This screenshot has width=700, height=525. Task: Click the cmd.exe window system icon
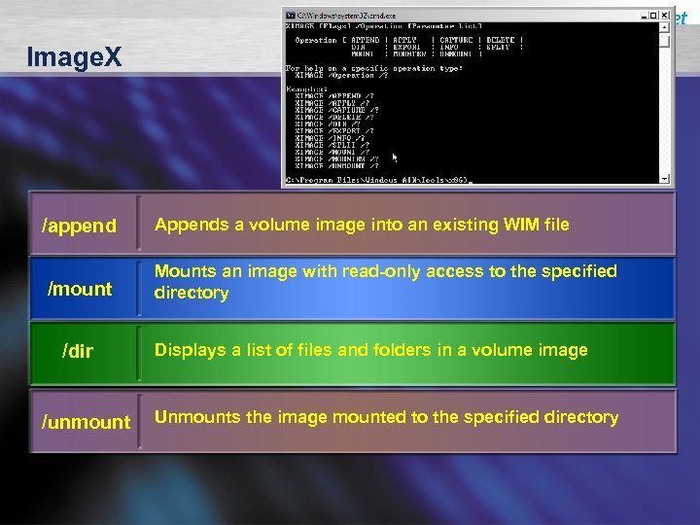(291, 16)
